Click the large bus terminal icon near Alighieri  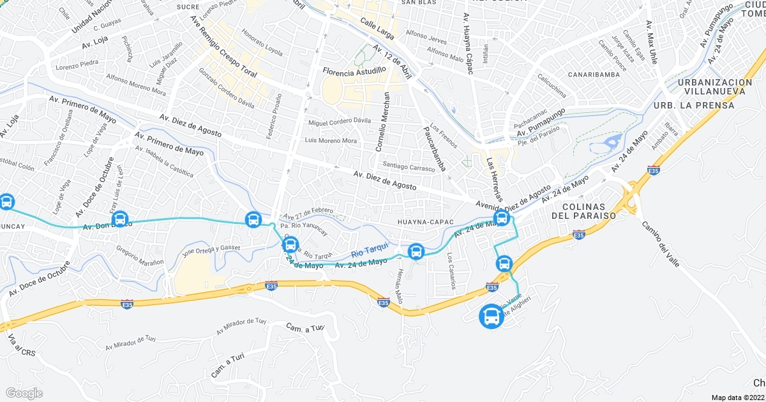[x=492, y=316]
